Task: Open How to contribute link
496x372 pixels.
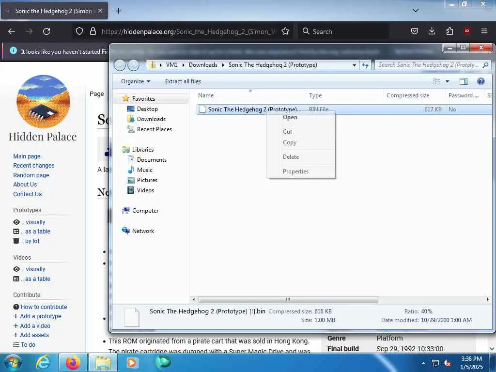Action: click(44, 307)
